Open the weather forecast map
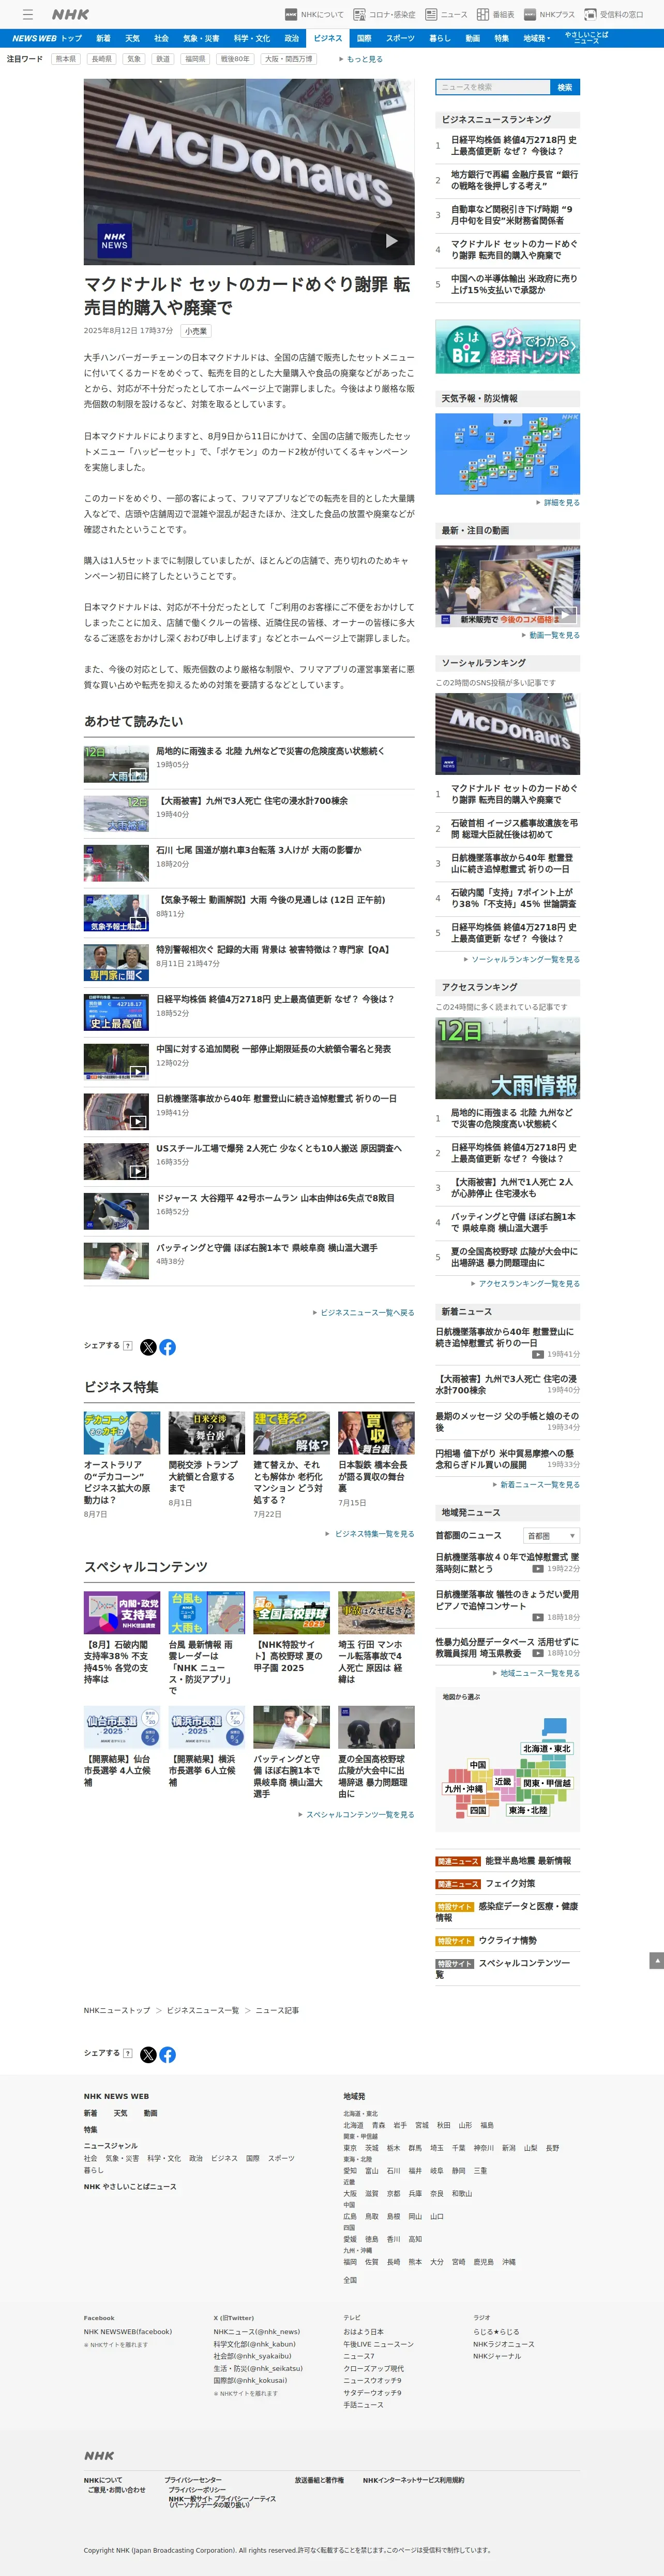This screenshot has width=664, height=2576. tap(507, 453)
